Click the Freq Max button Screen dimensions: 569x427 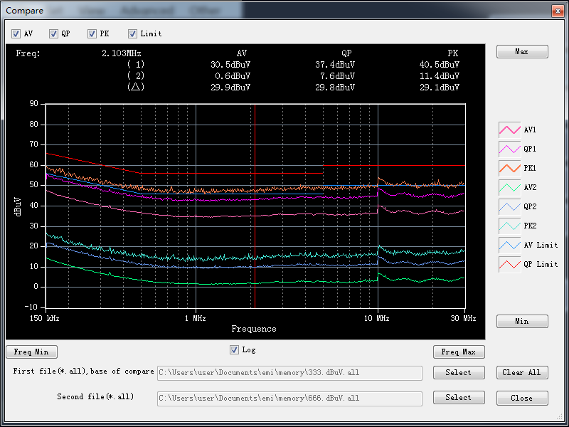tap(459, 352)
